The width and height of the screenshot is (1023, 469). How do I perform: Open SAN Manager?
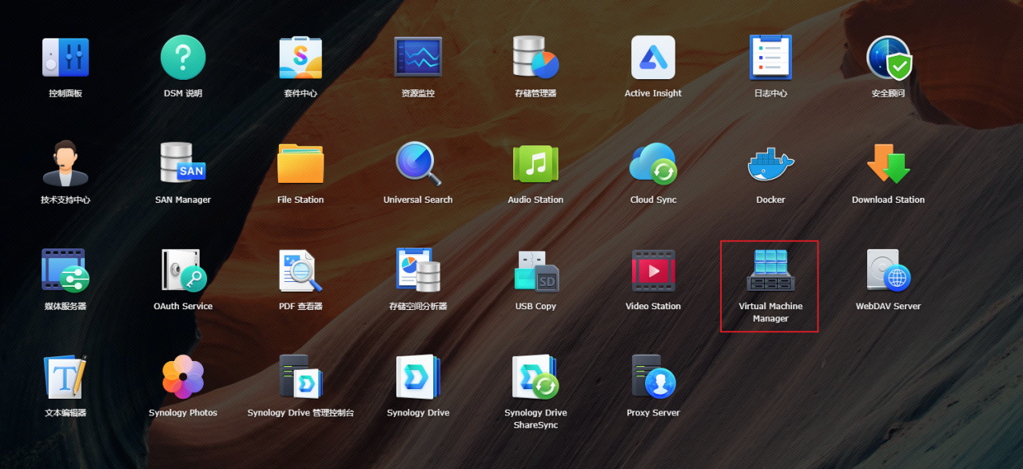[x=182, y=164]
